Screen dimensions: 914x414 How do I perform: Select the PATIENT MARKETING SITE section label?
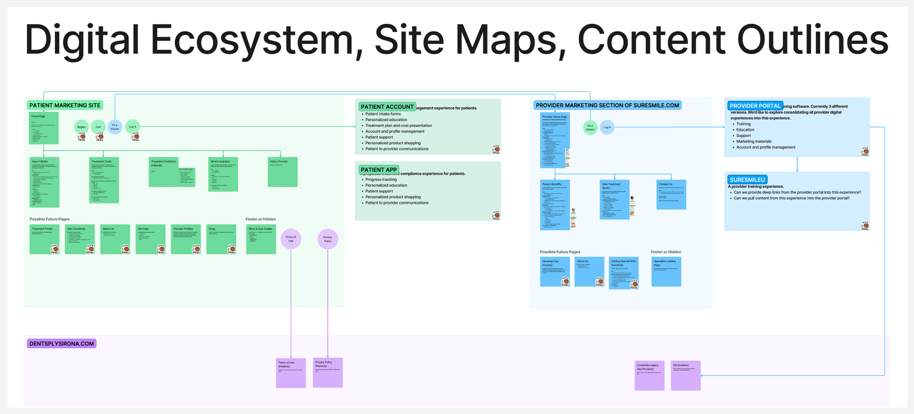(65, 105)
